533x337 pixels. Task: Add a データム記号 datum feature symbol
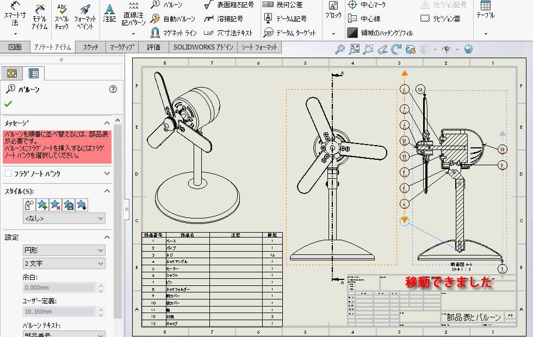pos(285,18)
